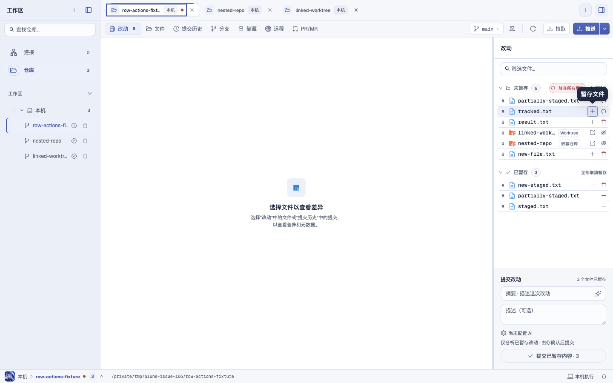The image size is (613, 383).
Task: Click the 推送 button
Action: tap(586, 29)
